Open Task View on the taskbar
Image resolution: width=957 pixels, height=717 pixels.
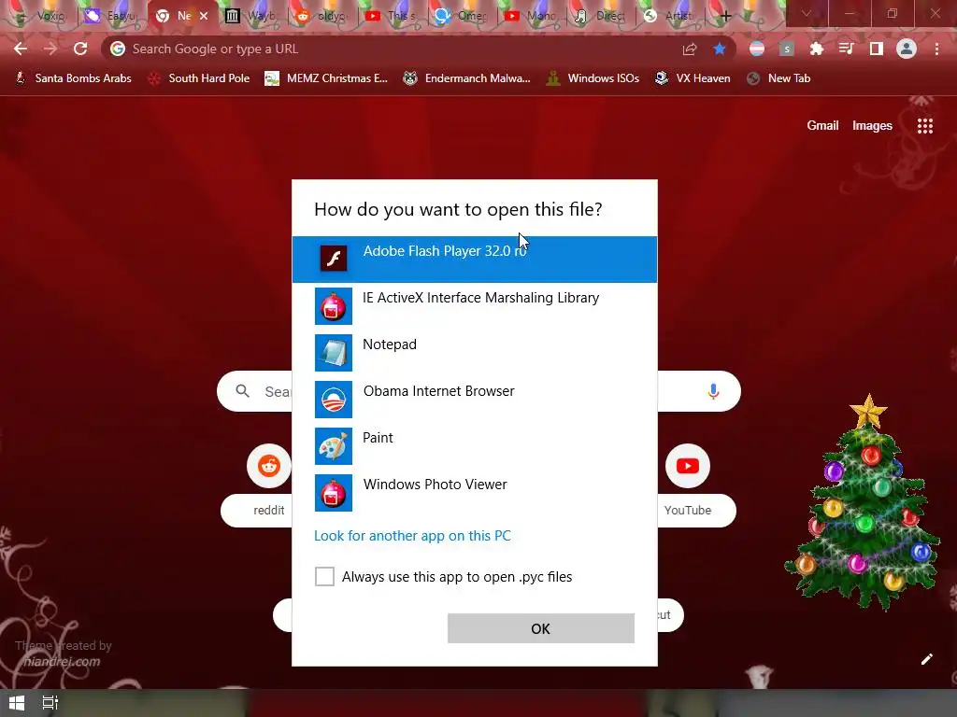tap(50, 702)
